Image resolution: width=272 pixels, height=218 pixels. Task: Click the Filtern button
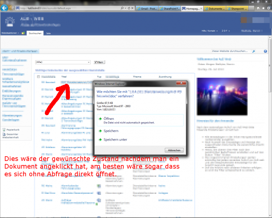coord(99,62)
